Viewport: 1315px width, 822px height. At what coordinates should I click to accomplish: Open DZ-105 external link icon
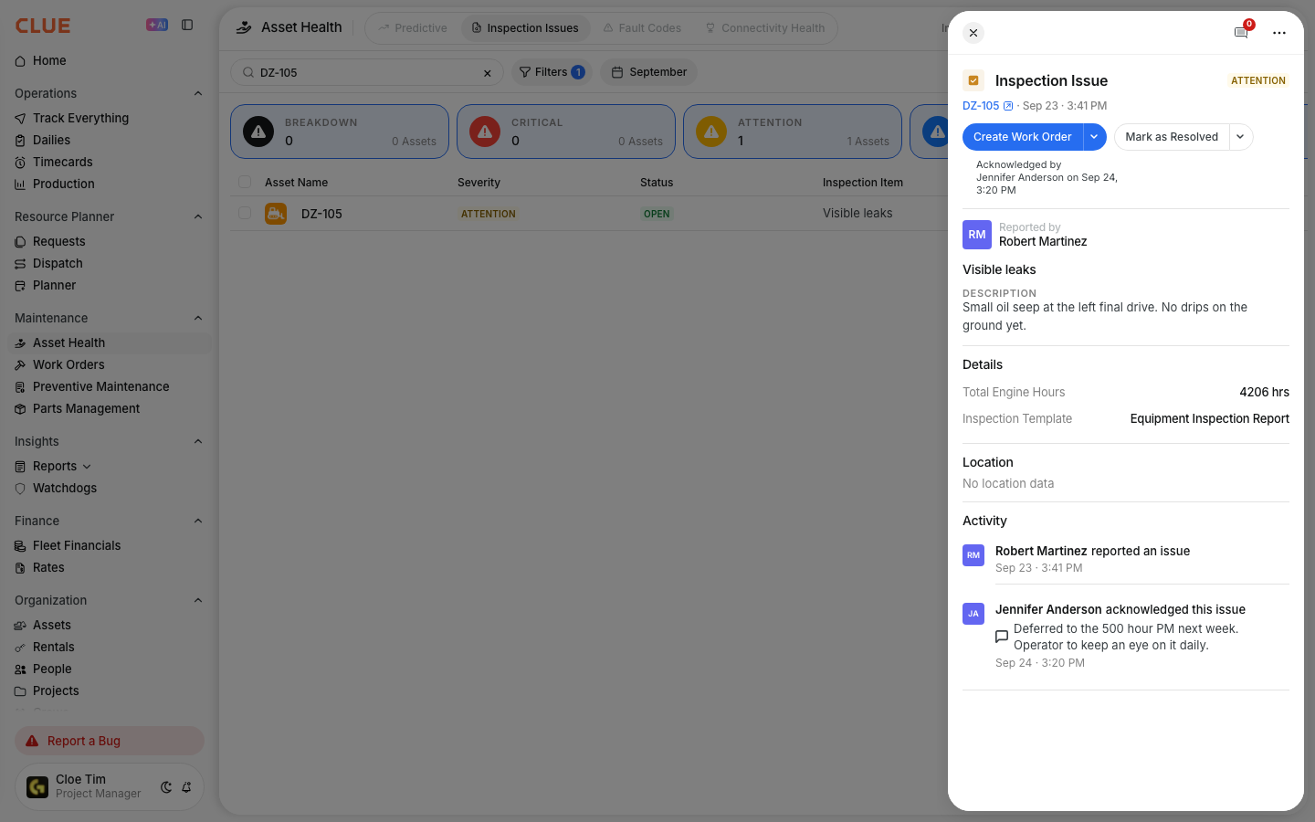coord(1008,106)
